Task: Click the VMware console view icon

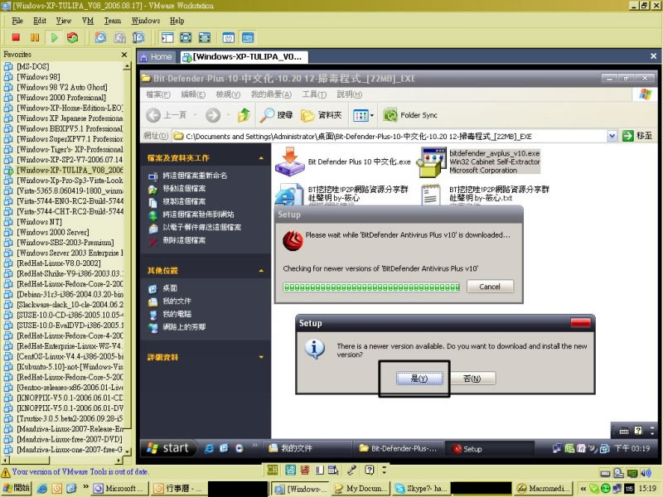Action: pos(248,37)
